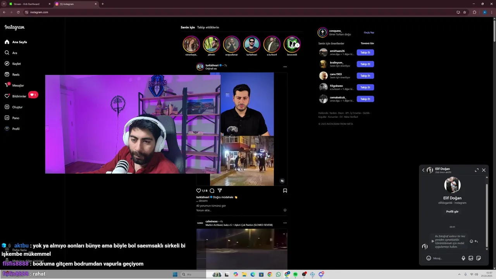
Task: Open WhatsApp from the Windows taskbar
Action: pos(278,274)
